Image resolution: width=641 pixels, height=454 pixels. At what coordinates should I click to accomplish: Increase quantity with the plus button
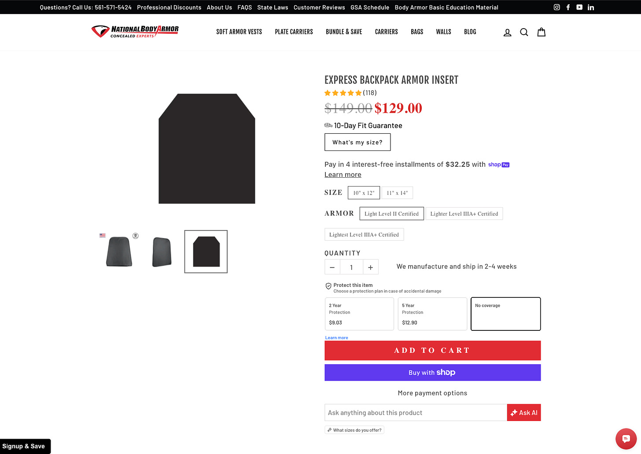371,267
